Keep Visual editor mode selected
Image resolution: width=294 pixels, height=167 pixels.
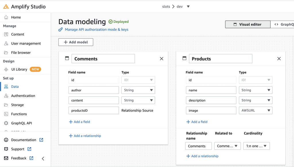[247, 24]
